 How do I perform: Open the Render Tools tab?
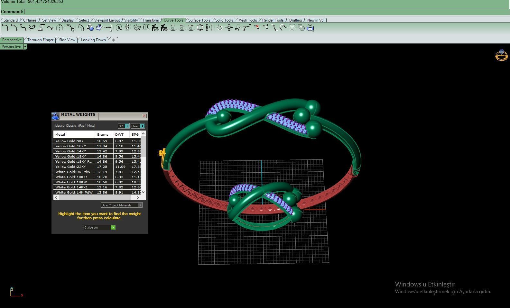(x=273, y=20)
